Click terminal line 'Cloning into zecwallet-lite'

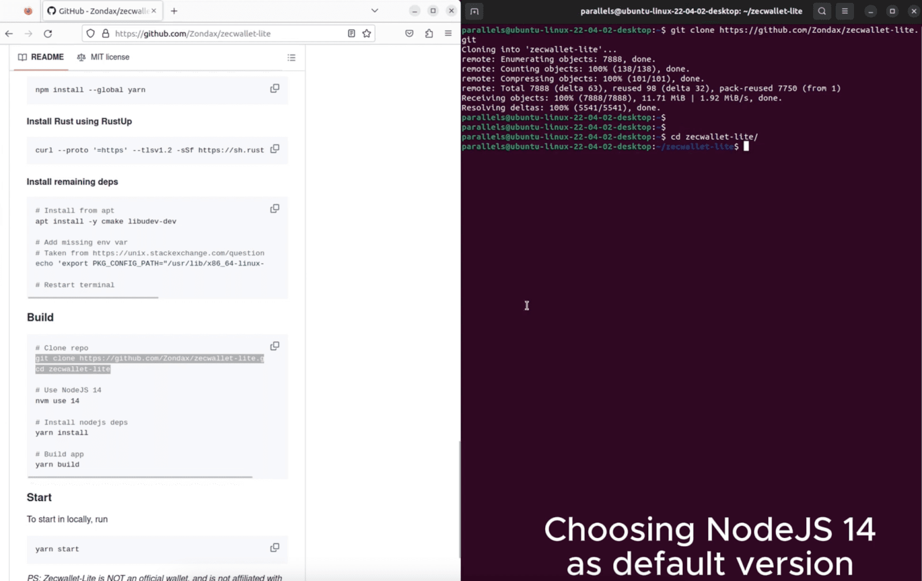point(539,50)
